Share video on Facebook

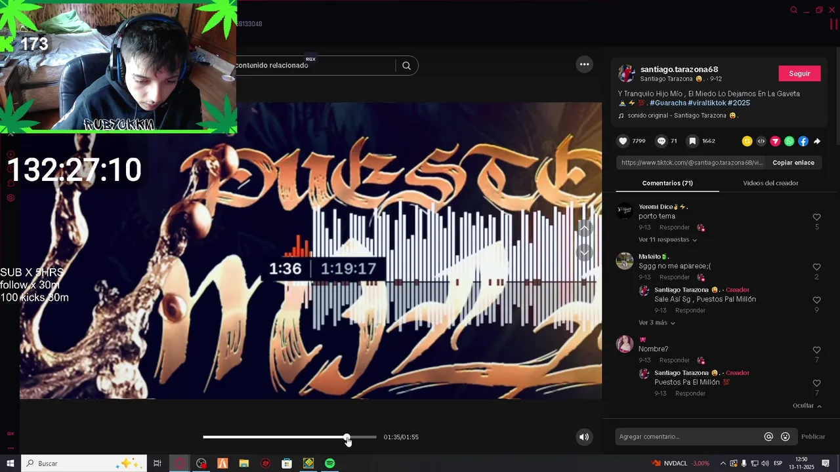click(803, 141)
